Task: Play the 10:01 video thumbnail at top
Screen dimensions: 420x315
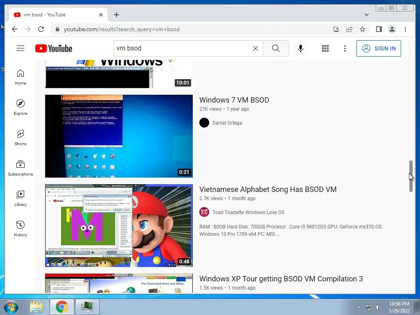Action: 119,74
